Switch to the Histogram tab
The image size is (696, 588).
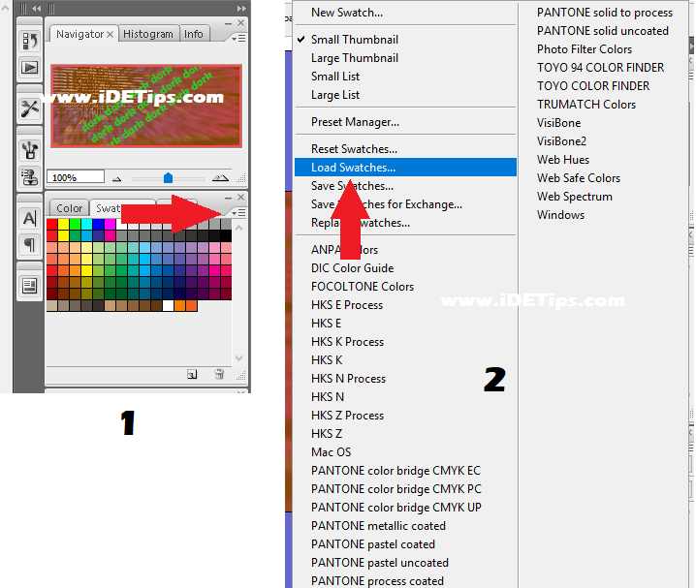point(147,34)
